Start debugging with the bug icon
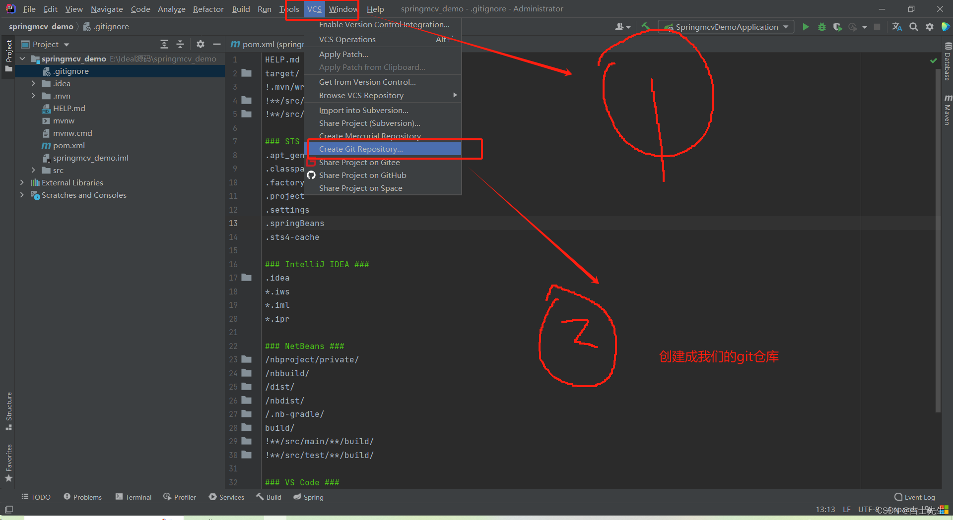The height and width of the screenshot is (520, 953). (822, 27)
